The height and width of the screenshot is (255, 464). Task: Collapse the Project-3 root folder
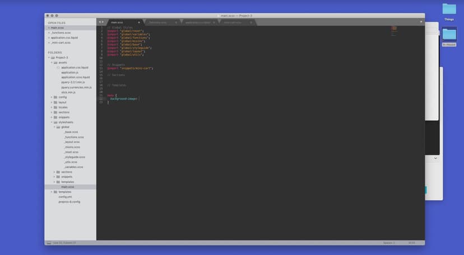pyautogui.click(x=49, y=58)
